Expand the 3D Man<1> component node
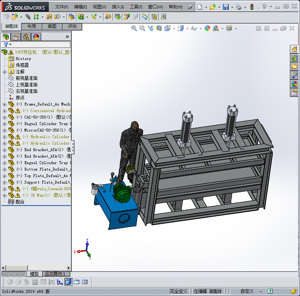This screenshot has width=300, height=296. pos(4,196)
